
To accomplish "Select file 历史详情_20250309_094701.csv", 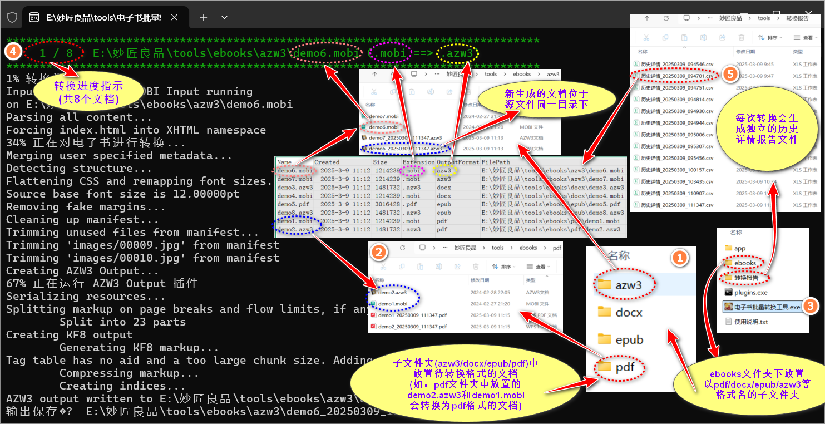I will tap(676, 76).
